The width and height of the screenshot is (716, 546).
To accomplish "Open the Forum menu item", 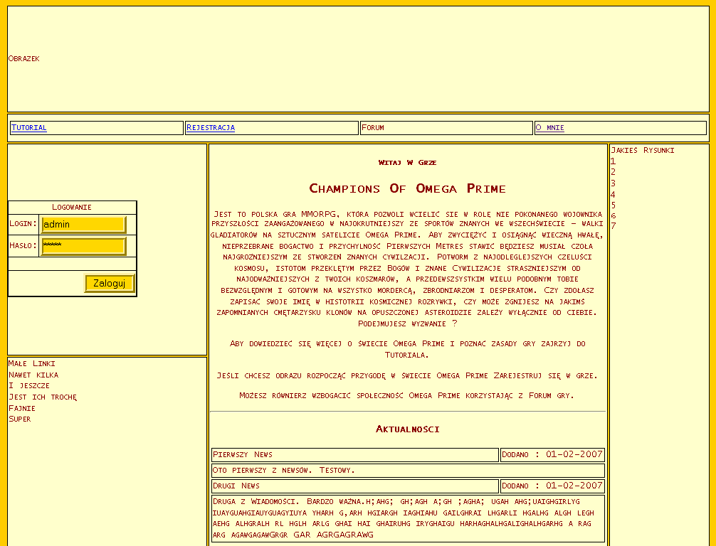I will (x=373, y=128).
